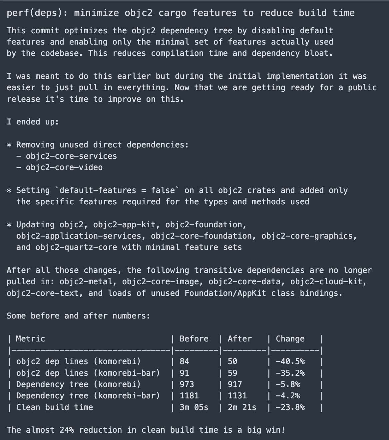This screenshot has width=389, height=440.
Task: Click the objc2-core-services list entry
Action: (71, 156)
